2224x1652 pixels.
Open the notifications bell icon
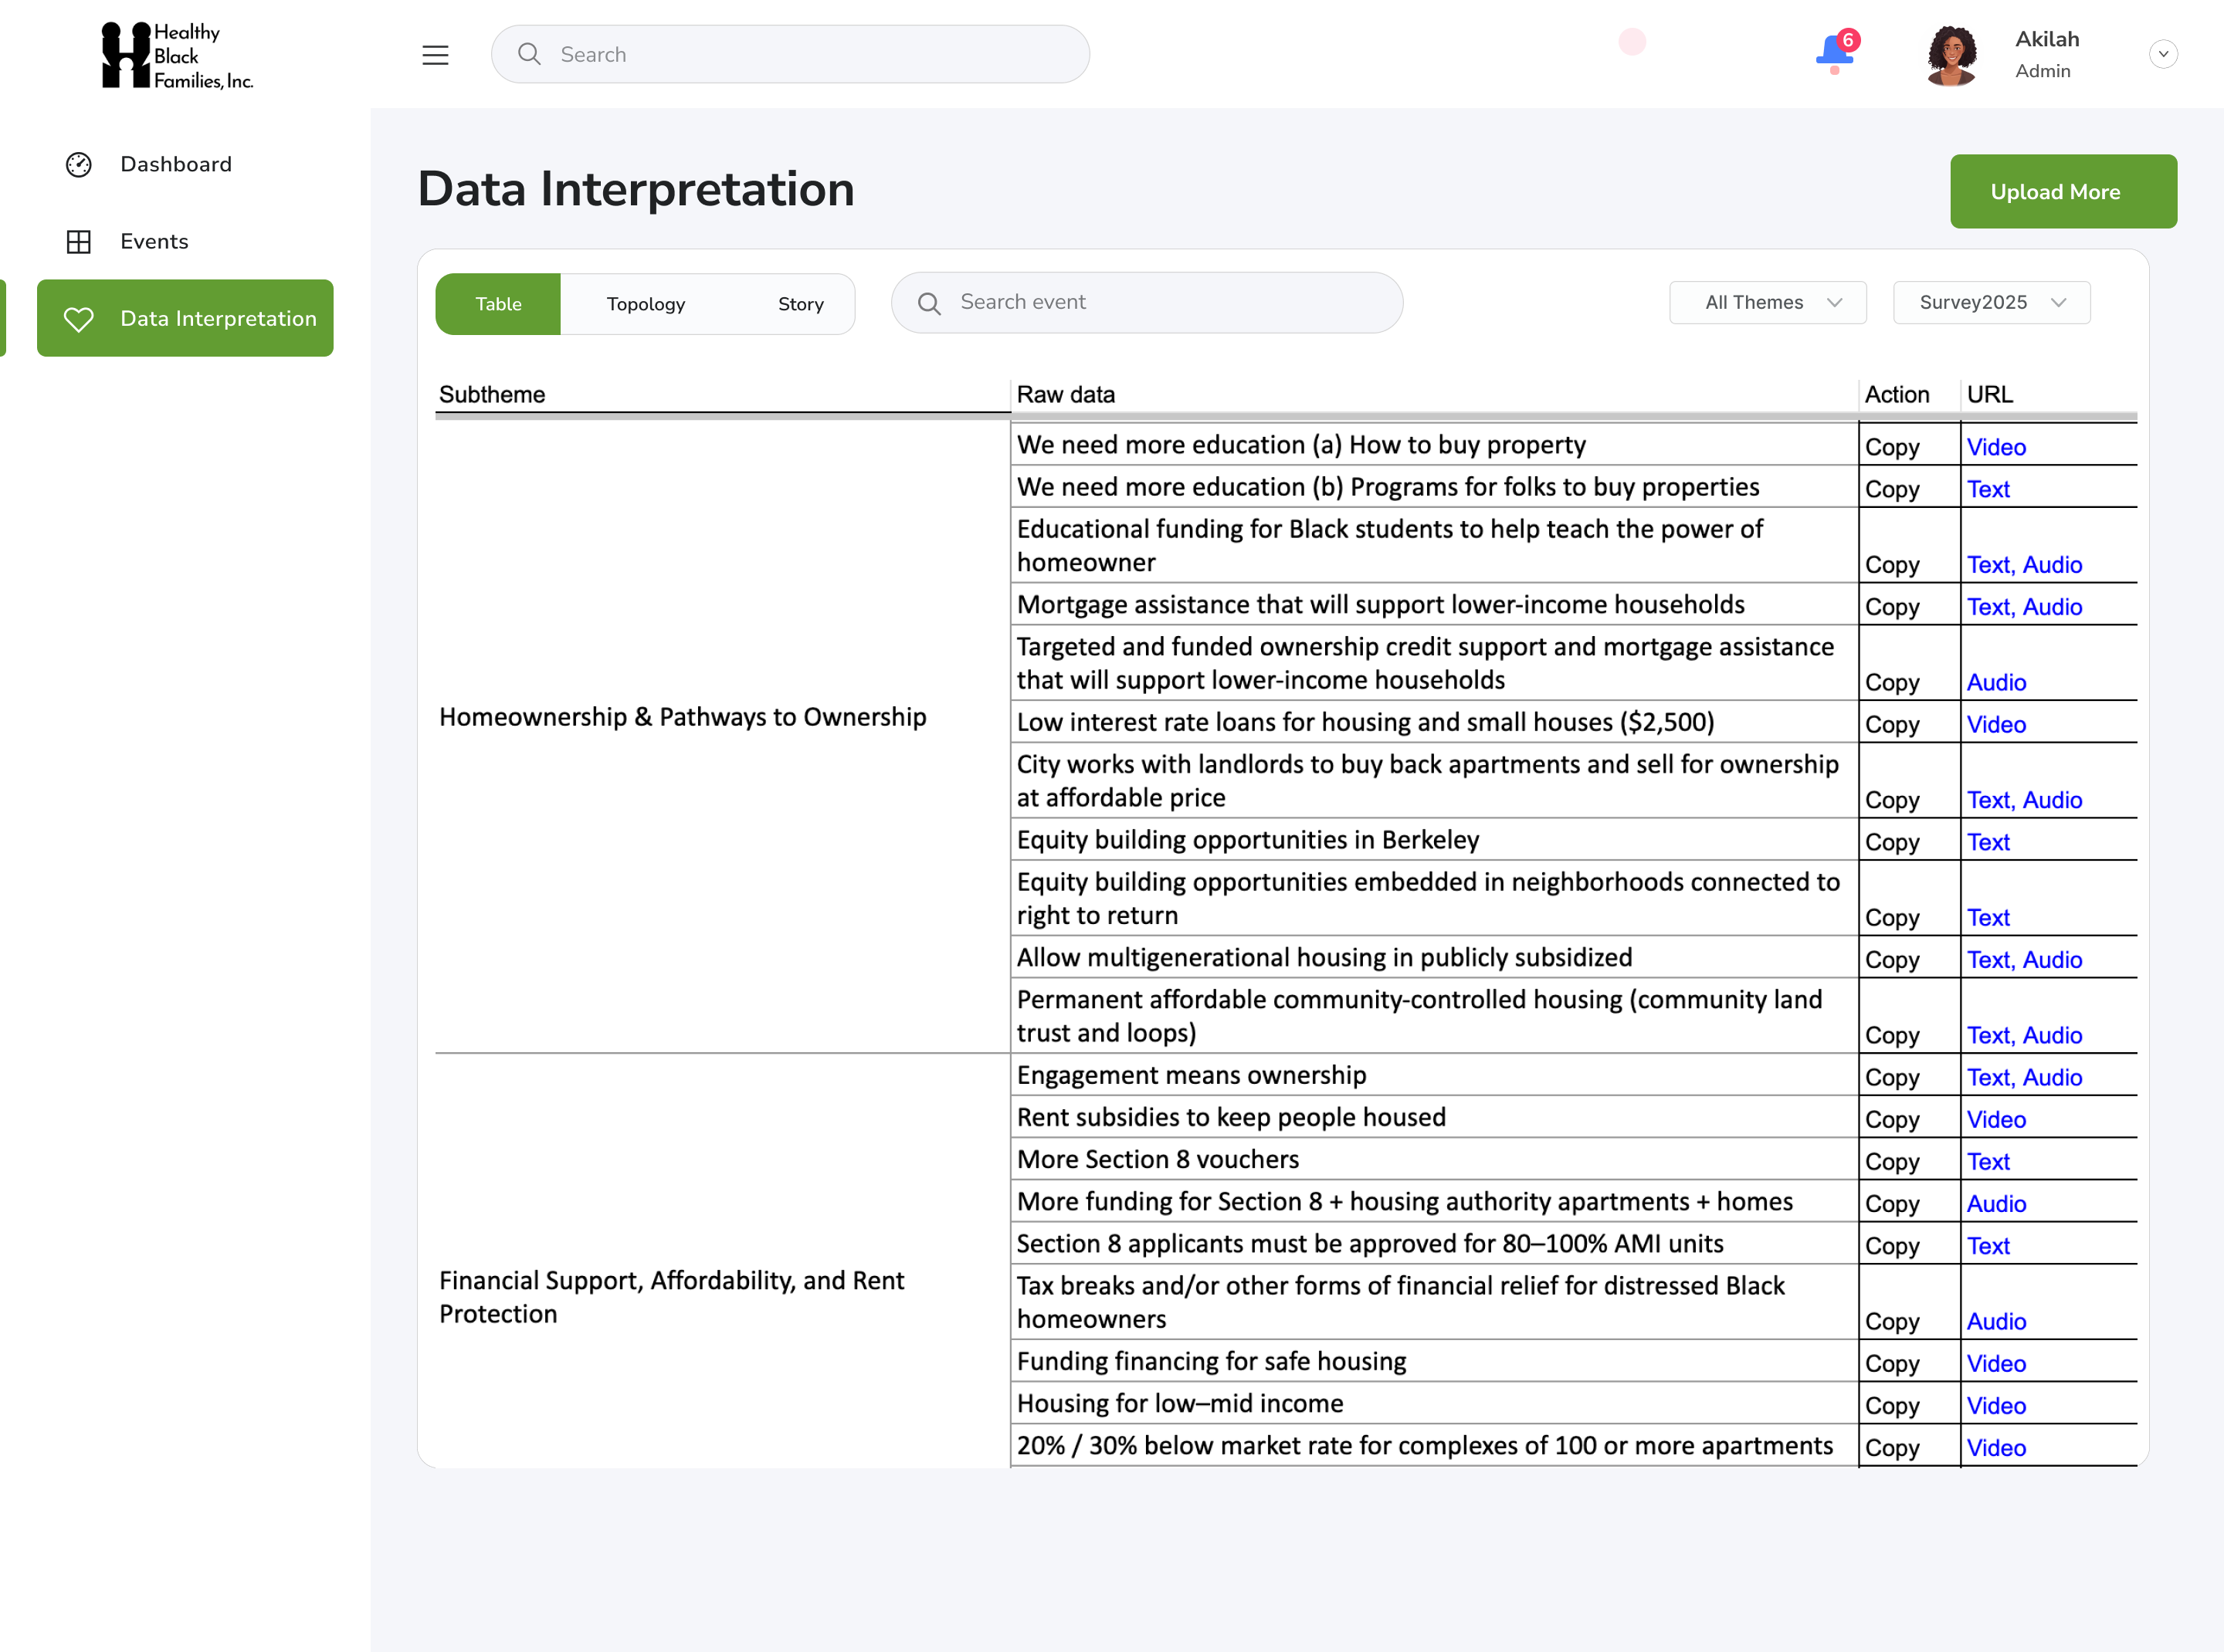(x=1834, y=51)
